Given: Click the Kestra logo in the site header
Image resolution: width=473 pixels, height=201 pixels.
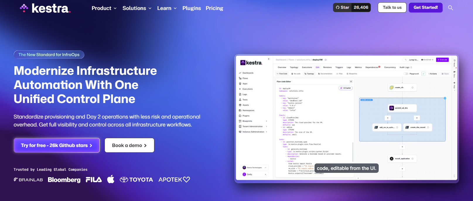Looking at the screenshot, I should coord(45,8).
